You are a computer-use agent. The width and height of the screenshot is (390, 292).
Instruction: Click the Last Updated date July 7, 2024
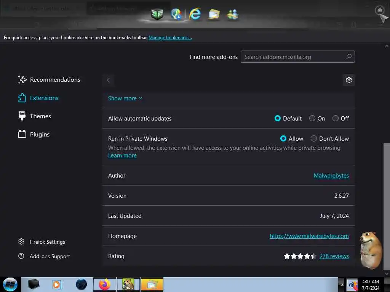click(334, 216)
